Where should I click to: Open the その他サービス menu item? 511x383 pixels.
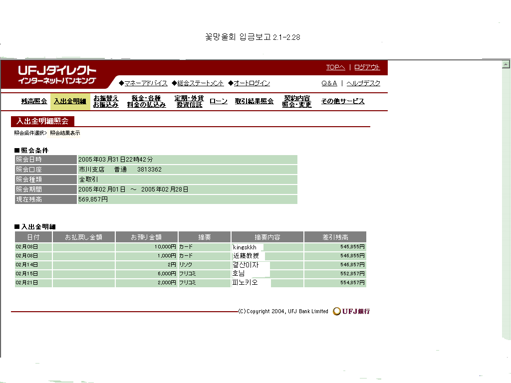[342, 101]
